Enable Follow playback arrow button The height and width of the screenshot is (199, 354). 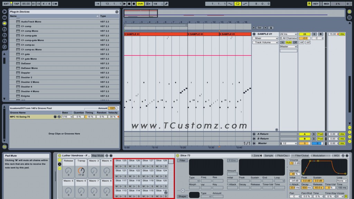click(97, 4)
